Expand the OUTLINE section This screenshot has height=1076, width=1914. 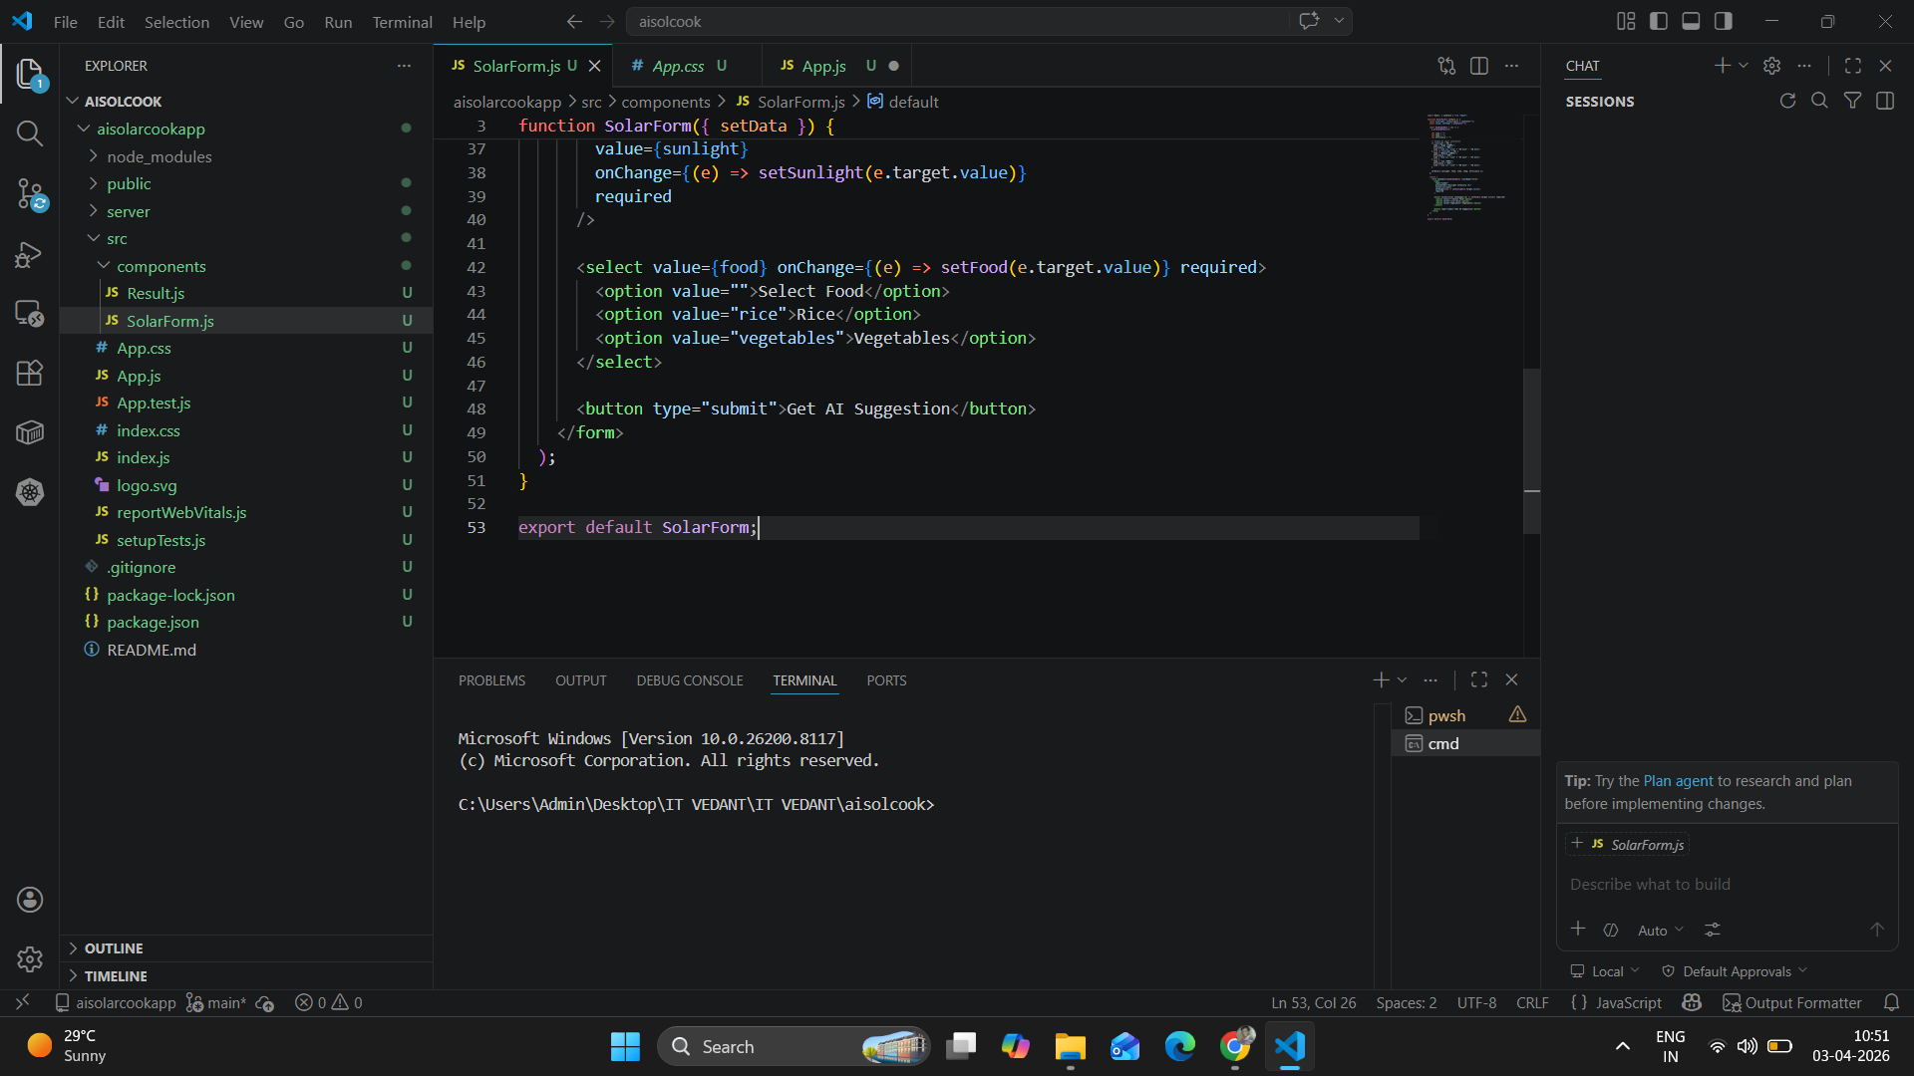[x=114, y=948]
